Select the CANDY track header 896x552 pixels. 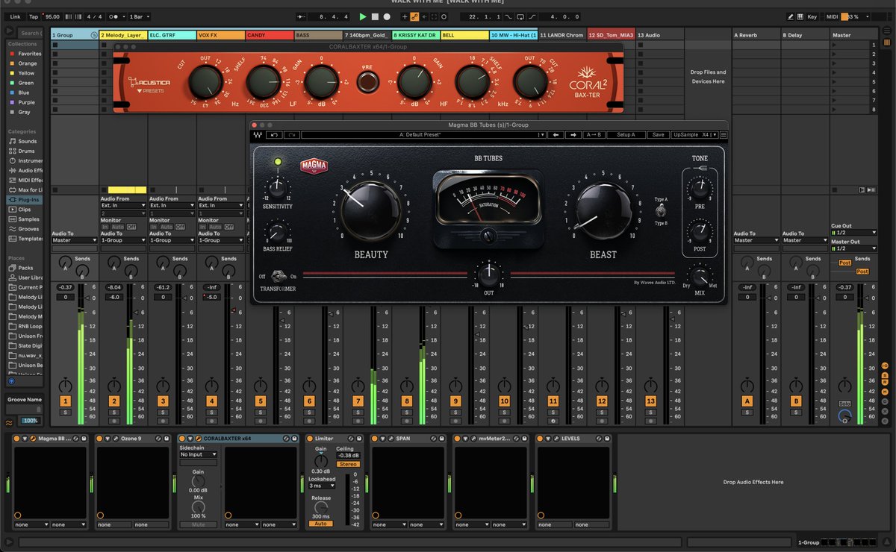270,35
